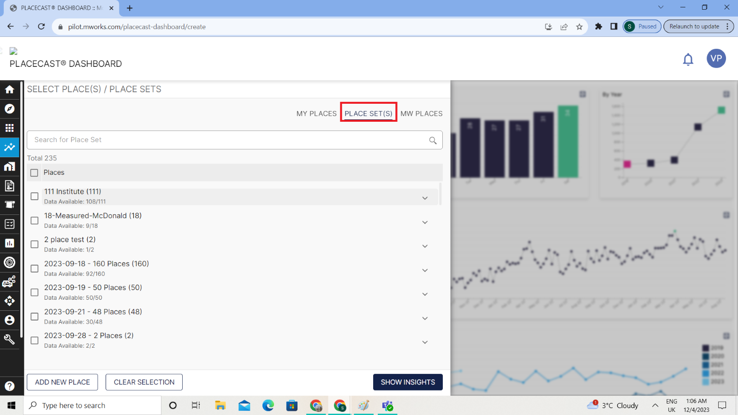Click the Paused profile button
This screenshot has height=415, width=738.
642,26
